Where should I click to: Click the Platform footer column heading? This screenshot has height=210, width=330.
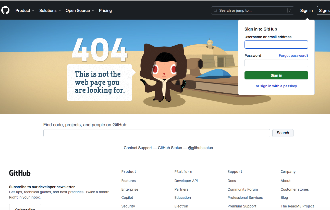pyautogui.click(x=183, y=172)
